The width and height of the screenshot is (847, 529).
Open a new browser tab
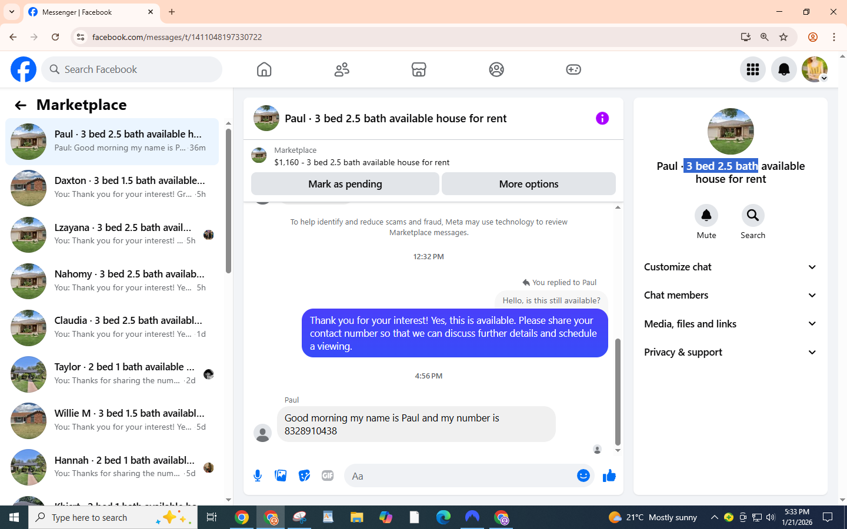[172, 12]
